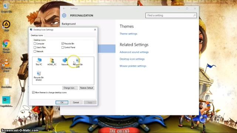Select the This PC icon in preview list
Viewport: 237px width, 133px height.
[39, 62]
